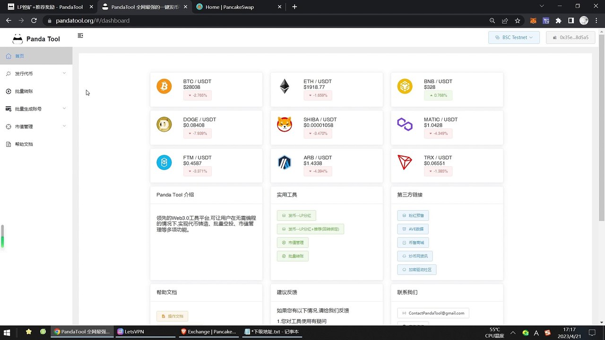Open the BSC Testnet network dropdown

514,37
